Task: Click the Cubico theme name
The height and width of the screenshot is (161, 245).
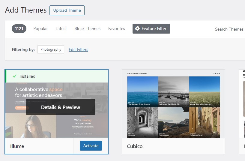Action: [x=135, y=146]
